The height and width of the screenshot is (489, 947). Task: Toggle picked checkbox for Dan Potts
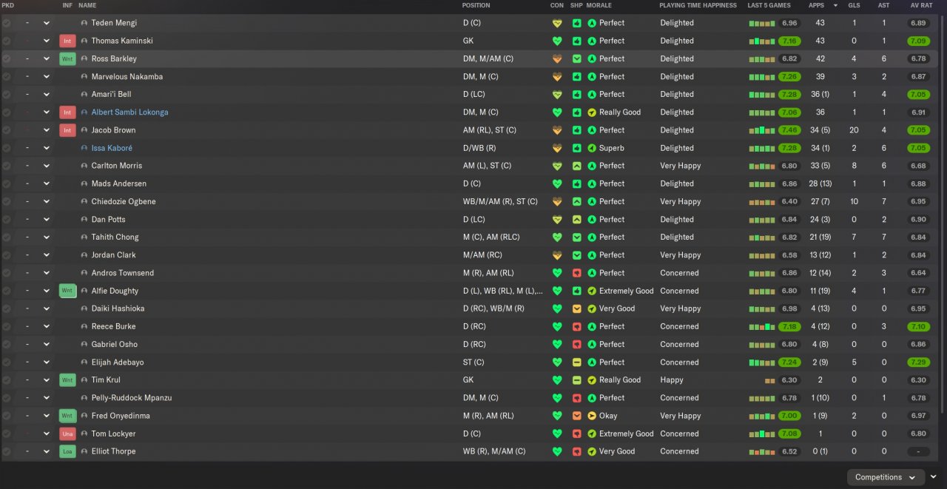pyautogui.click(x=7, y=220)
